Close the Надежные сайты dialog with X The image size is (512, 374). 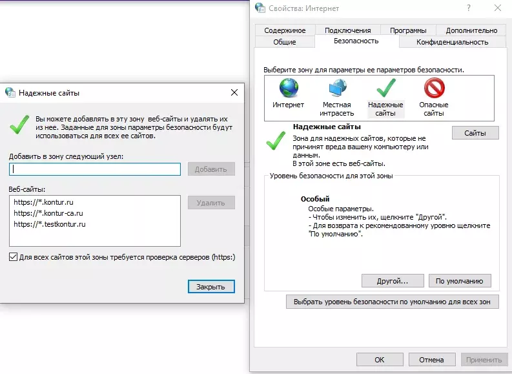coord(234,92)
